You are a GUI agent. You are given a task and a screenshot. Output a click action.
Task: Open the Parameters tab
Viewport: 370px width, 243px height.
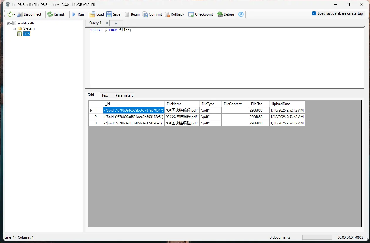click(124, 95)
